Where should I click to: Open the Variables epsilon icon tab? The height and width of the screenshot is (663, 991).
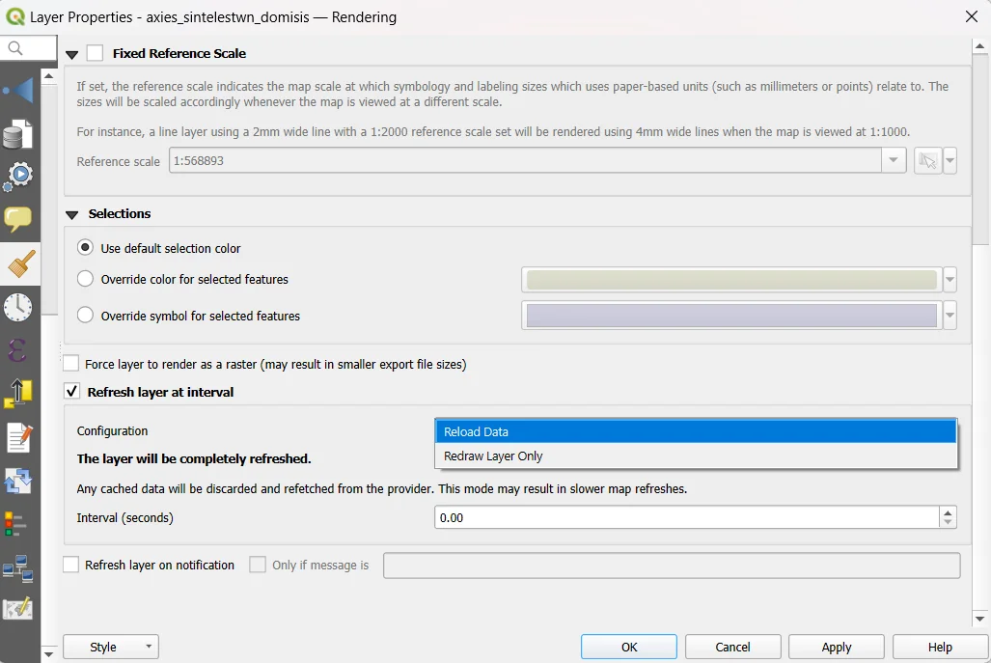(x=18, y=349)
